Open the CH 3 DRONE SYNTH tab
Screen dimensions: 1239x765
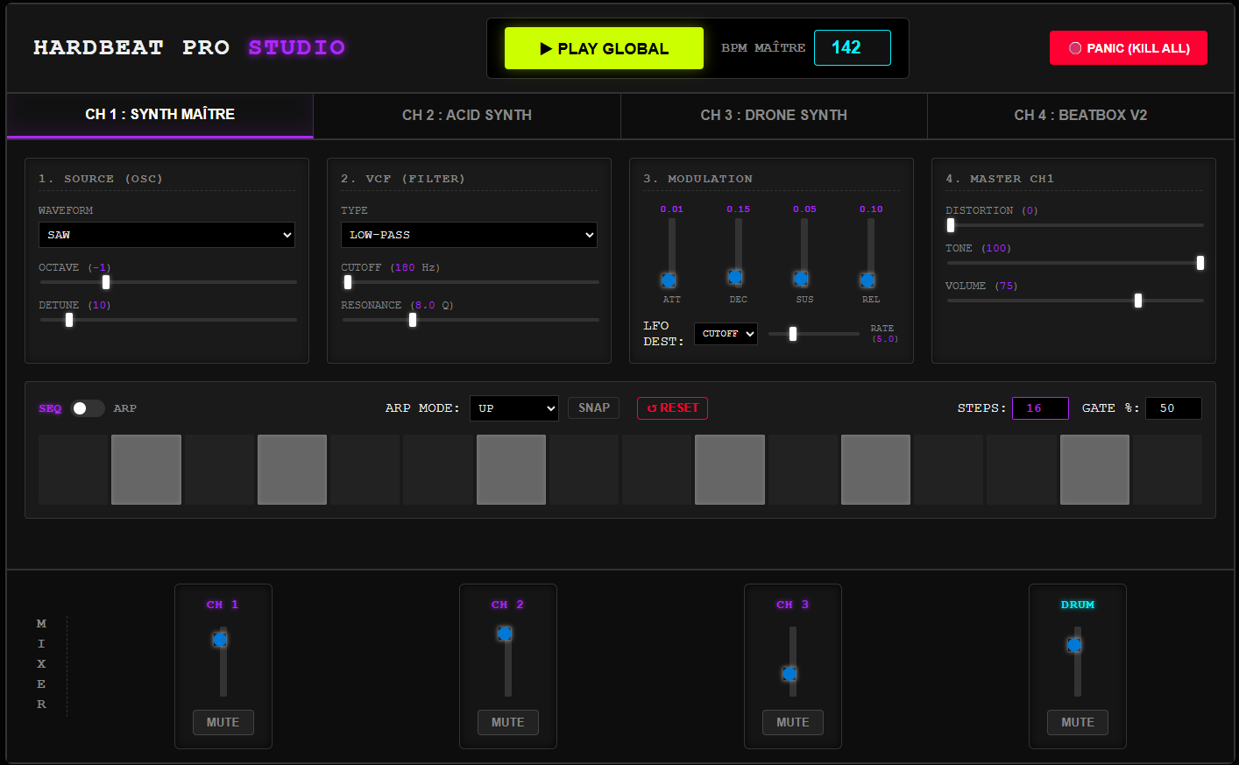pos(774,115)
